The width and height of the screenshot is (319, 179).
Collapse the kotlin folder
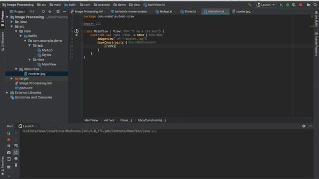coord(21,36)
